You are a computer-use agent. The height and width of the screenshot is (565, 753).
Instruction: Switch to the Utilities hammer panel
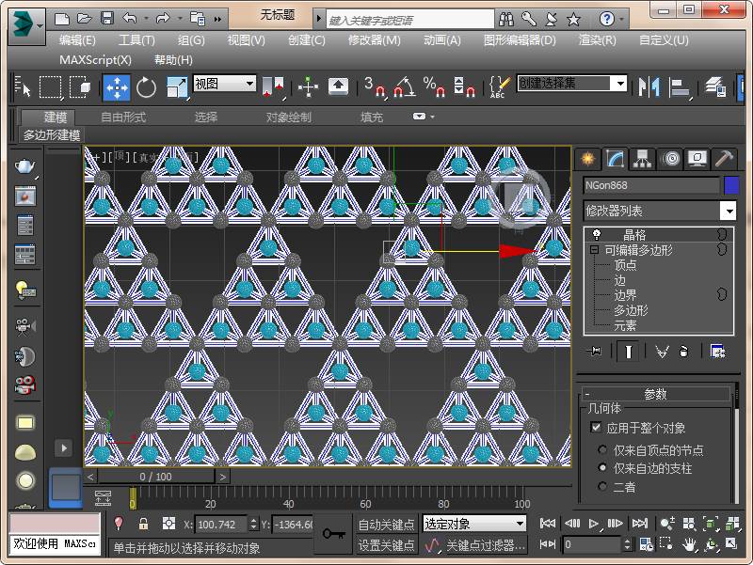[724, 159]
